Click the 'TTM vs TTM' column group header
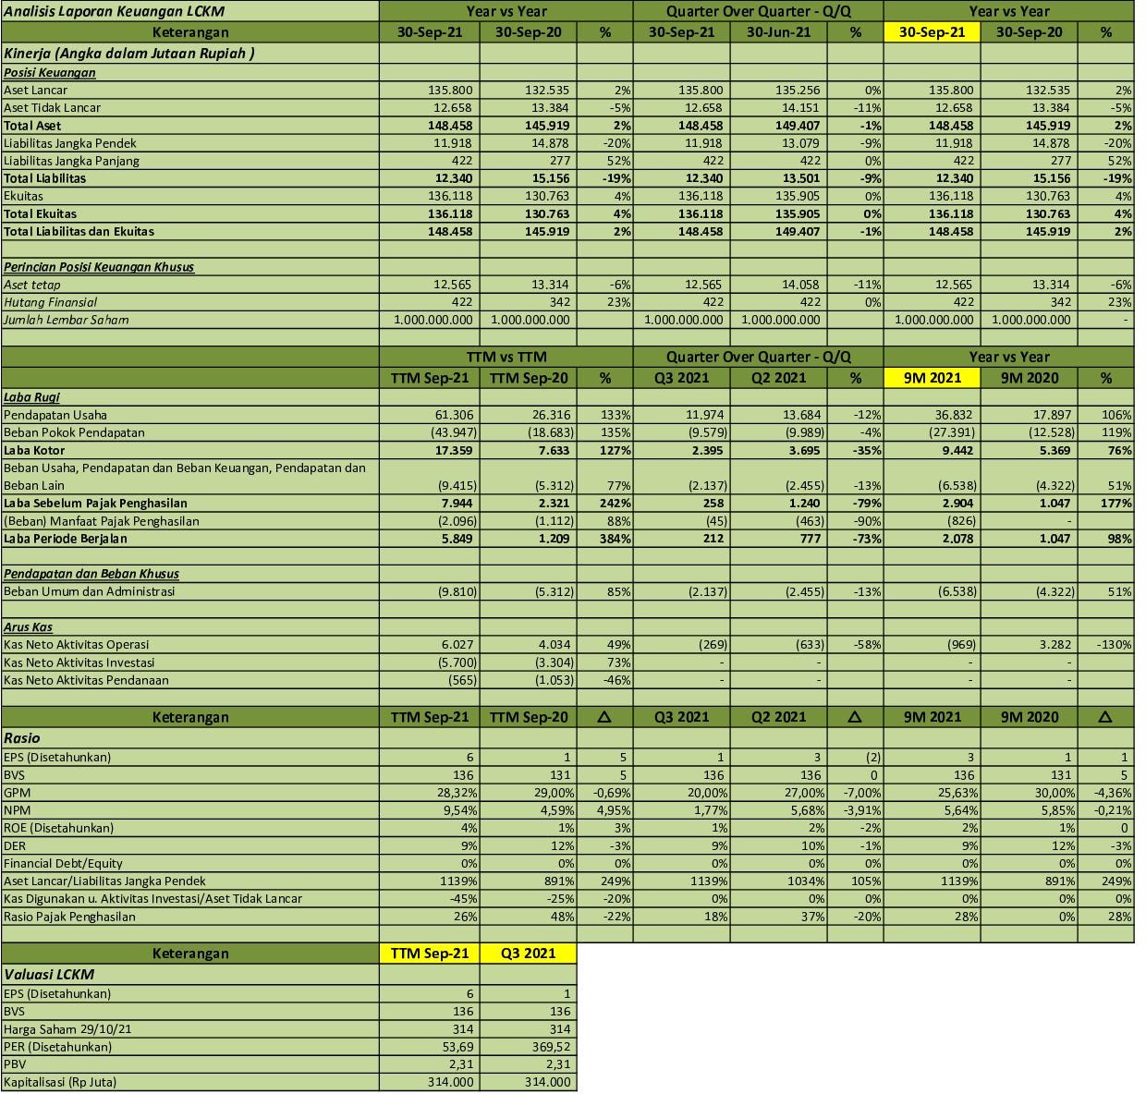 coord(506,357)
